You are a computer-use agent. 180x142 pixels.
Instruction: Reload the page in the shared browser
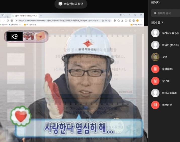(8, 21)
